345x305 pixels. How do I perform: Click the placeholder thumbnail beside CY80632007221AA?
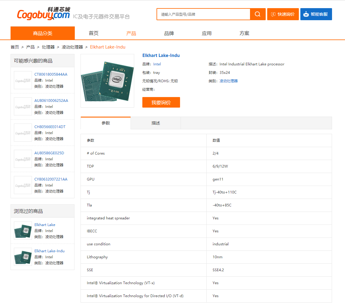tap(23, 185)
